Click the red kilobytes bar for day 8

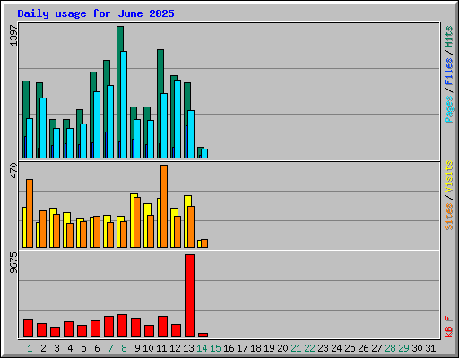click(122, 325)
